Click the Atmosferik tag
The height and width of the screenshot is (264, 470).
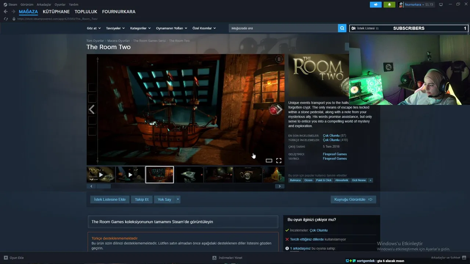[x=341, y=180]
